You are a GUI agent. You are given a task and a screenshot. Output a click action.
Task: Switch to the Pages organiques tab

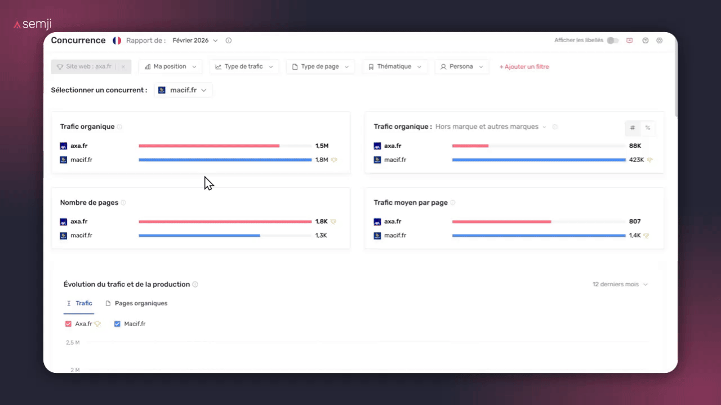coord(136,303)
